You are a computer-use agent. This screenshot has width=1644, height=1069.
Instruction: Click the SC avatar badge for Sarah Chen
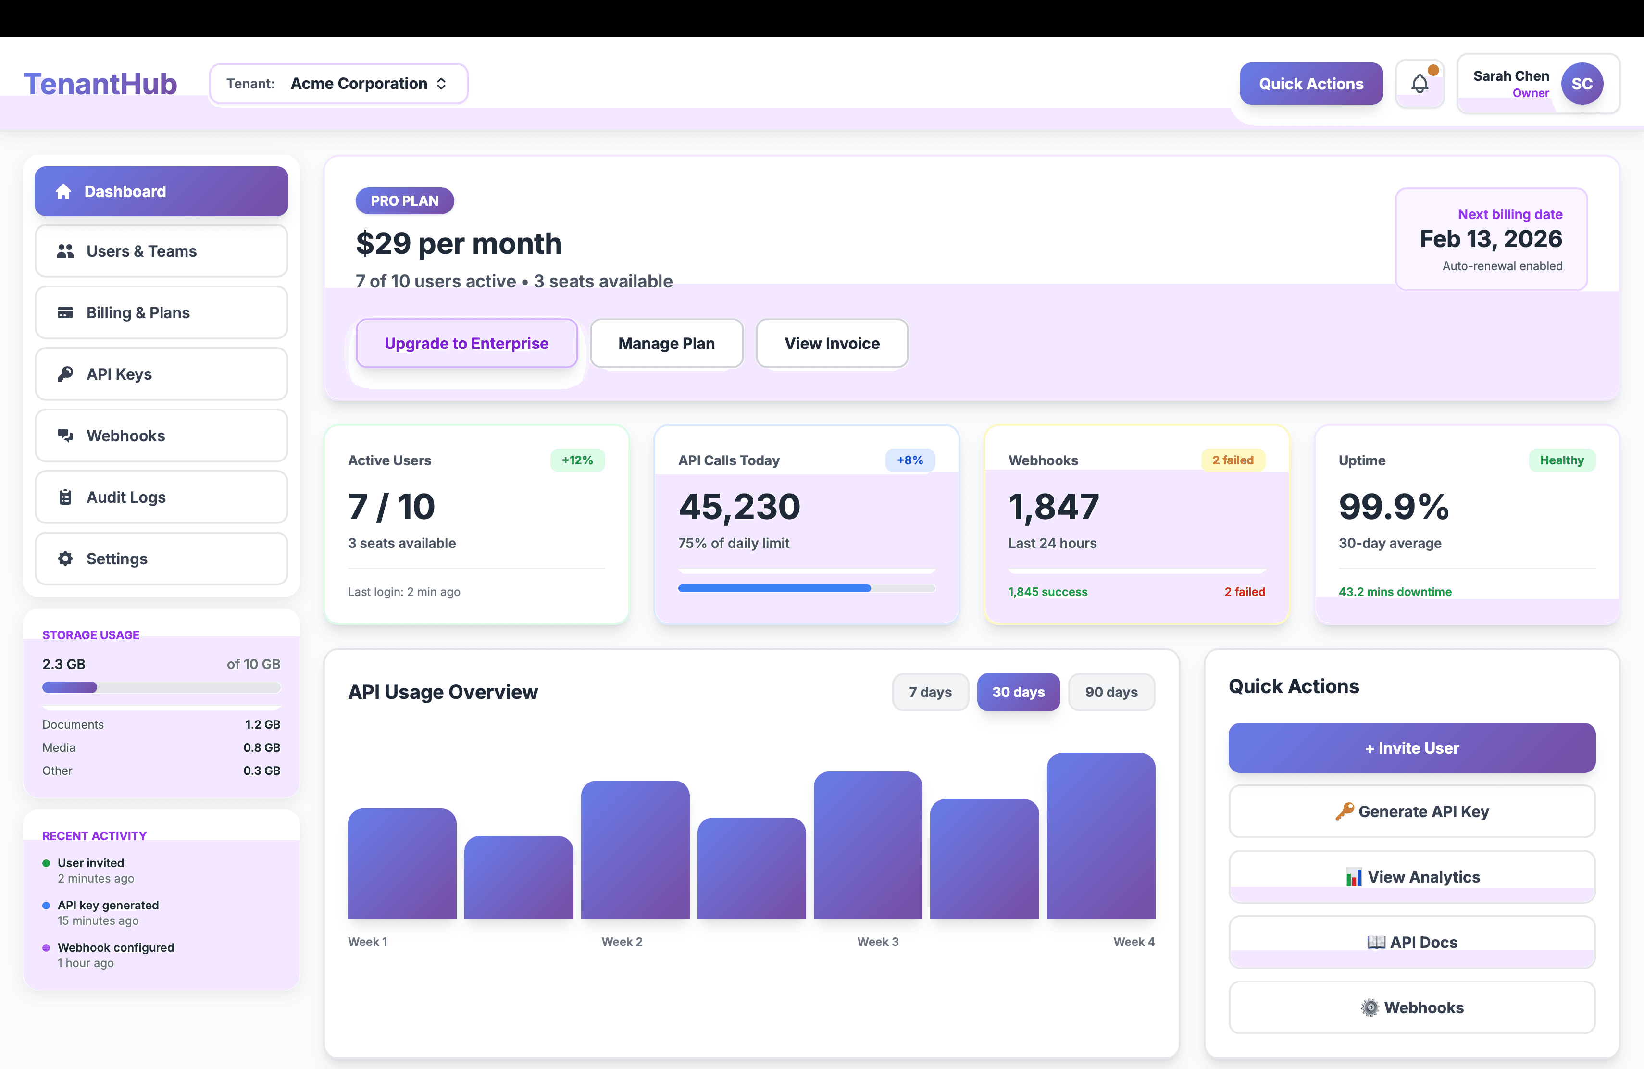click(x=1582, y=83)
